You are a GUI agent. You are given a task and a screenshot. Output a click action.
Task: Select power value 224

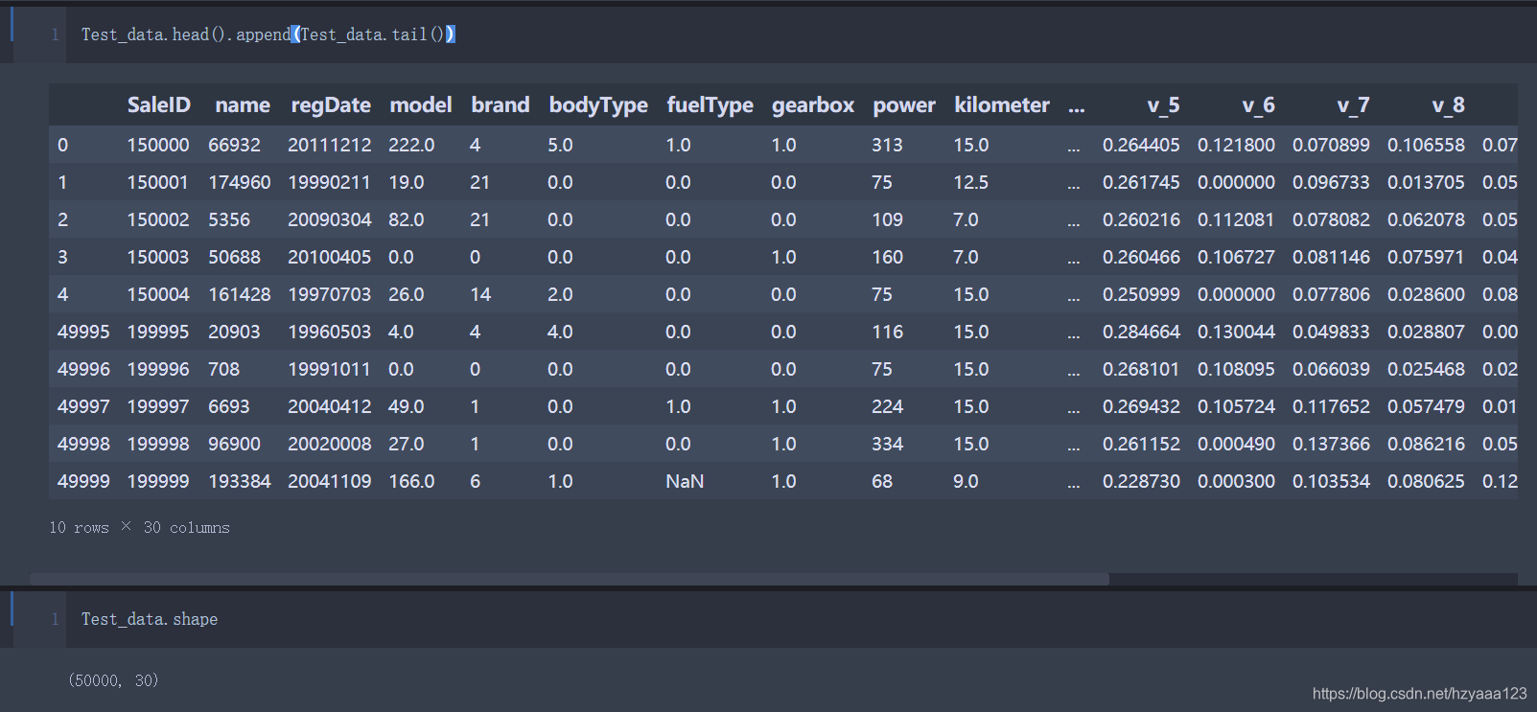click(887, 406)
